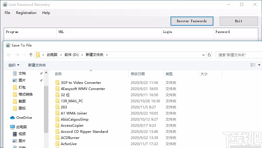Image resolution: width=262 pixels, height=148 pixels.
Task: Select the 32 位 folder icon
Action: [x=57, y=95]
